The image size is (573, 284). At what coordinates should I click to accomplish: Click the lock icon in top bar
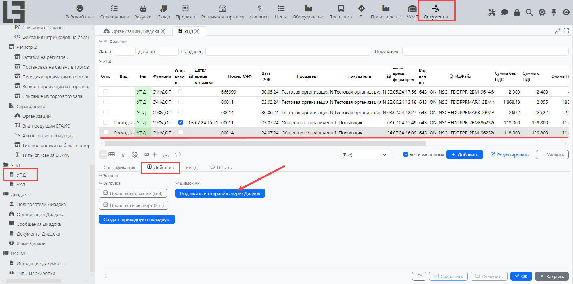pyautogui.click(x=517, y=12)
